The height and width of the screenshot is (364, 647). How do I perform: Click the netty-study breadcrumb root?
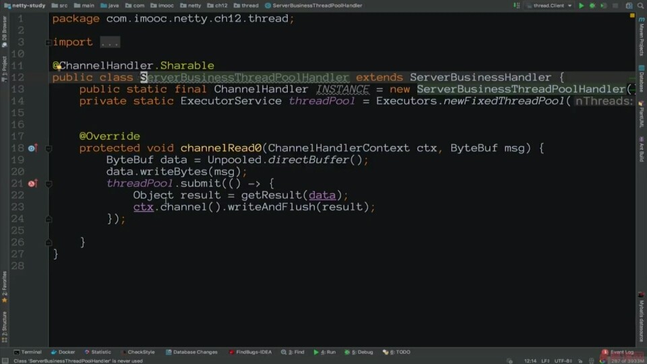tap(25, 6)
